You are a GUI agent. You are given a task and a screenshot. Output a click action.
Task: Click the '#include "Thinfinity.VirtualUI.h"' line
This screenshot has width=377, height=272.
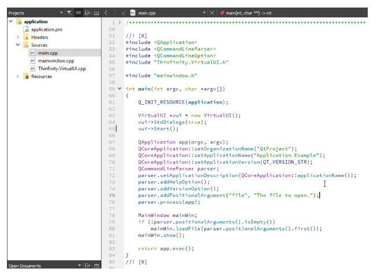pos(177,63)
